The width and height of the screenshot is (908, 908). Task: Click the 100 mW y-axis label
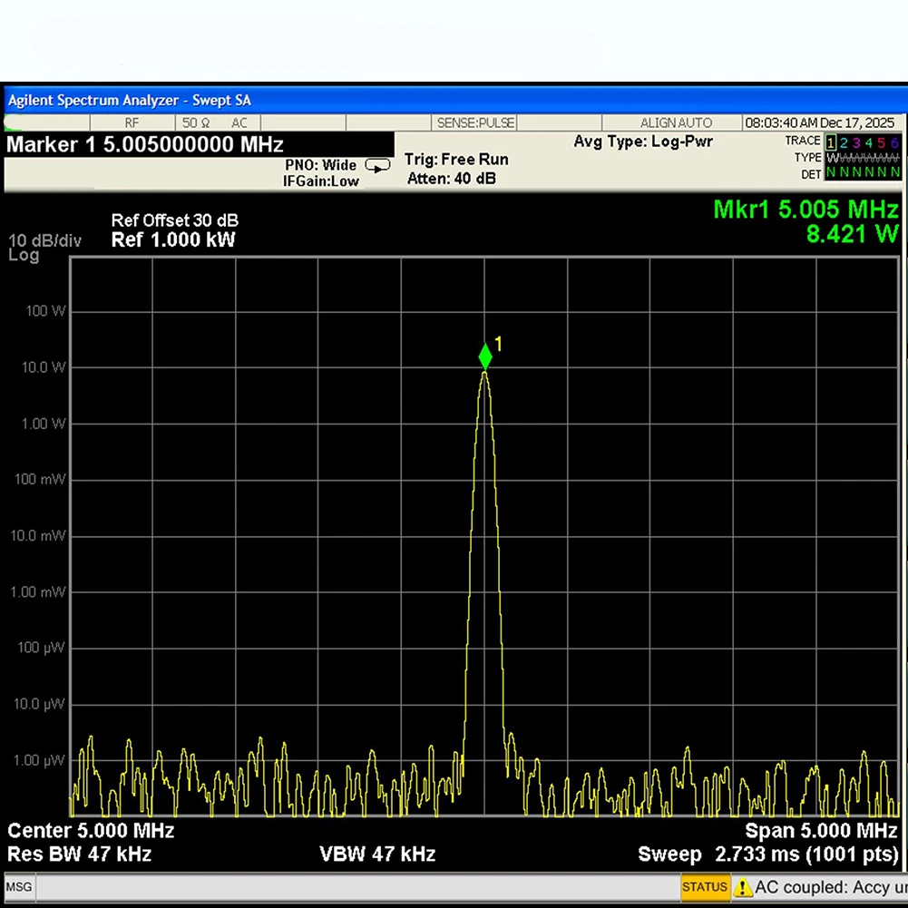coord(40,480)
